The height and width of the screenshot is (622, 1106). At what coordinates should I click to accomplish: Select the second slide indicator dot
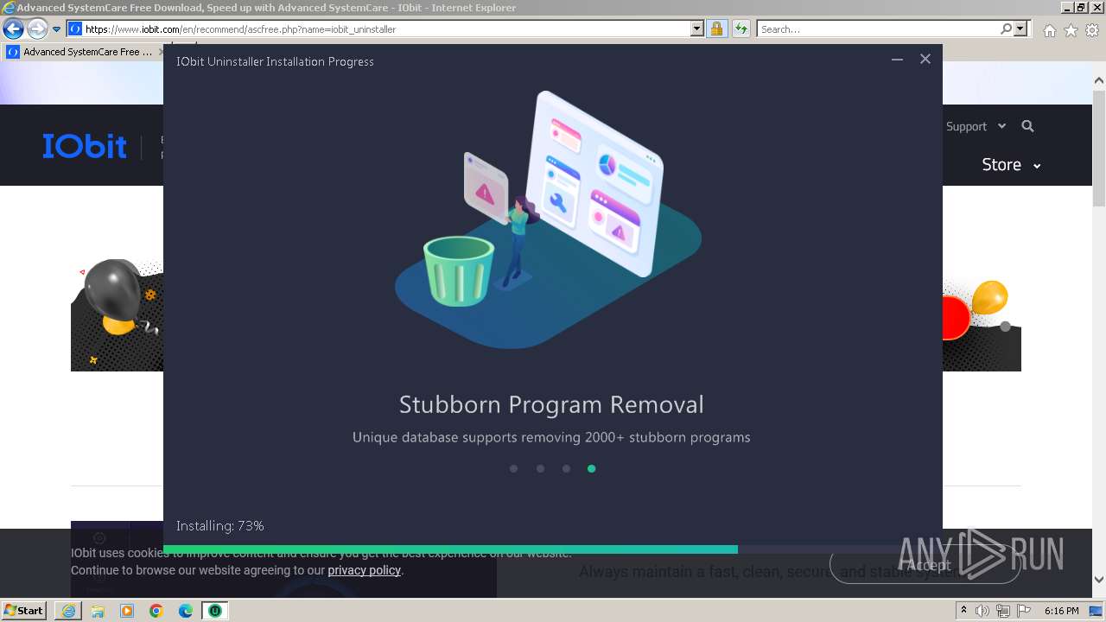[540, 468]
